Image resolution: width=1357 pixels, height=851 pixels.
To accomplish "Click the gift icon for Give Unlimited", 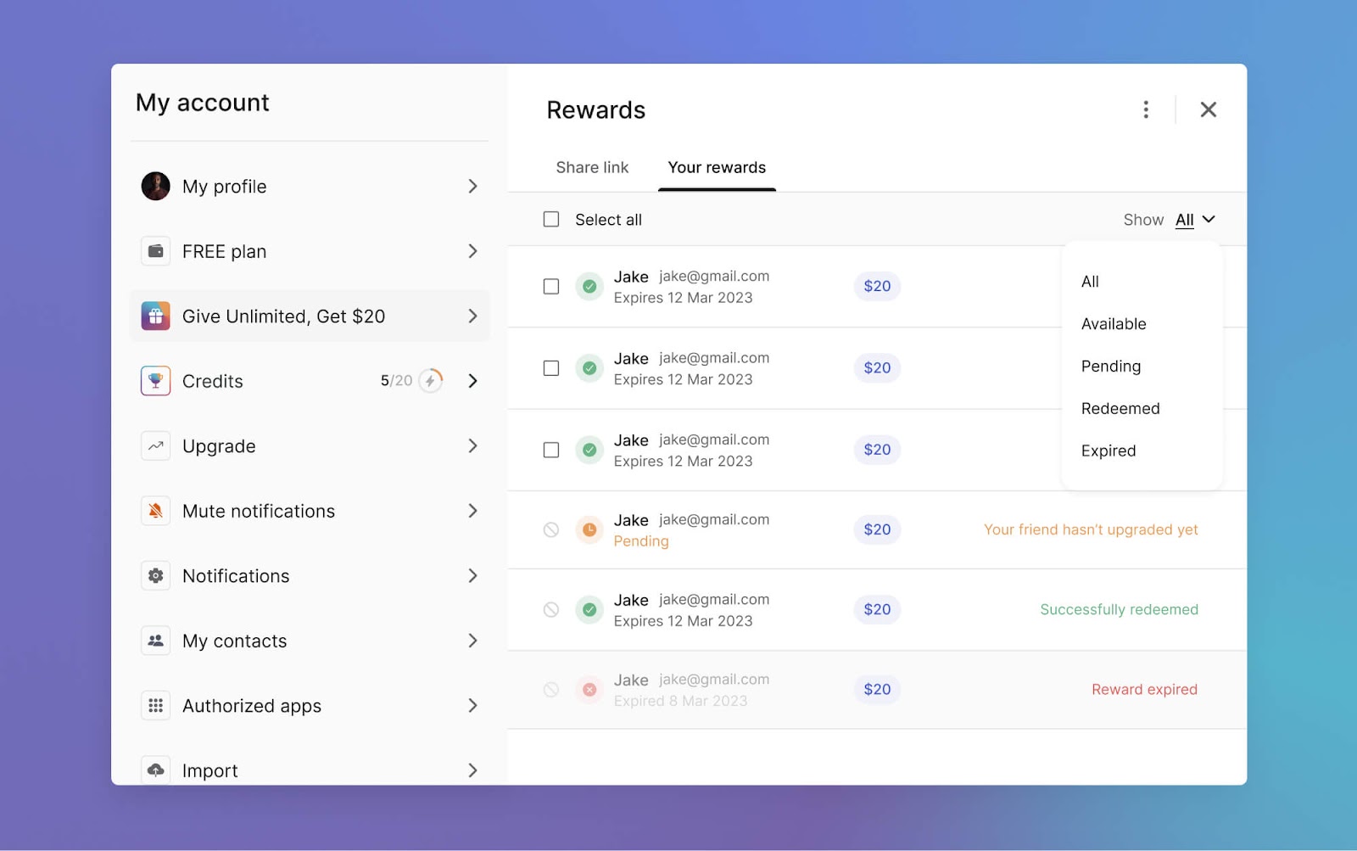I will [x=155, y=316].
